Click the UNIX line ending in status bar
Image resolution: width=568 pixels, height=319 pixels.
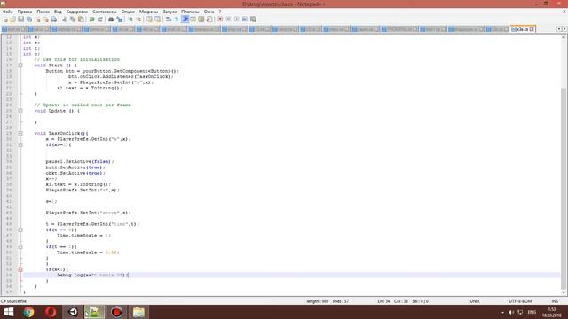[x=475, y=301]
